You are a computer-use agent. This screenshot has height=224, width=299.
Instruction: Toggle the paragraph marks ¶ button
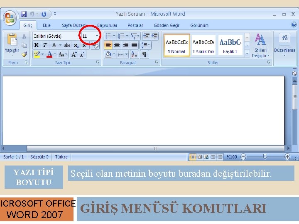(145, 54)
